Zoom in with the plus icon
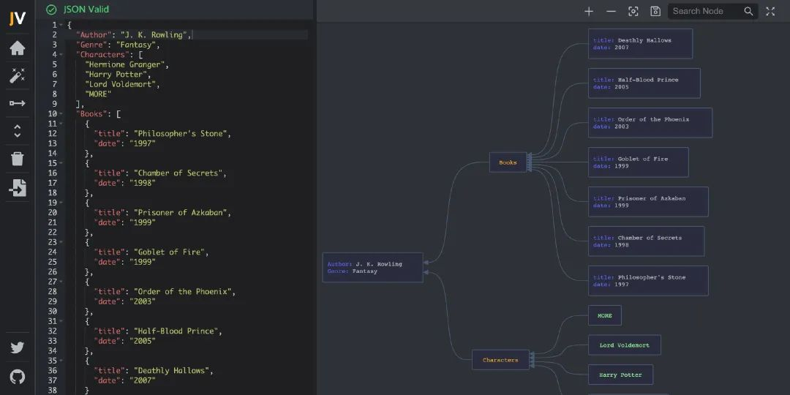 (588, 11)
